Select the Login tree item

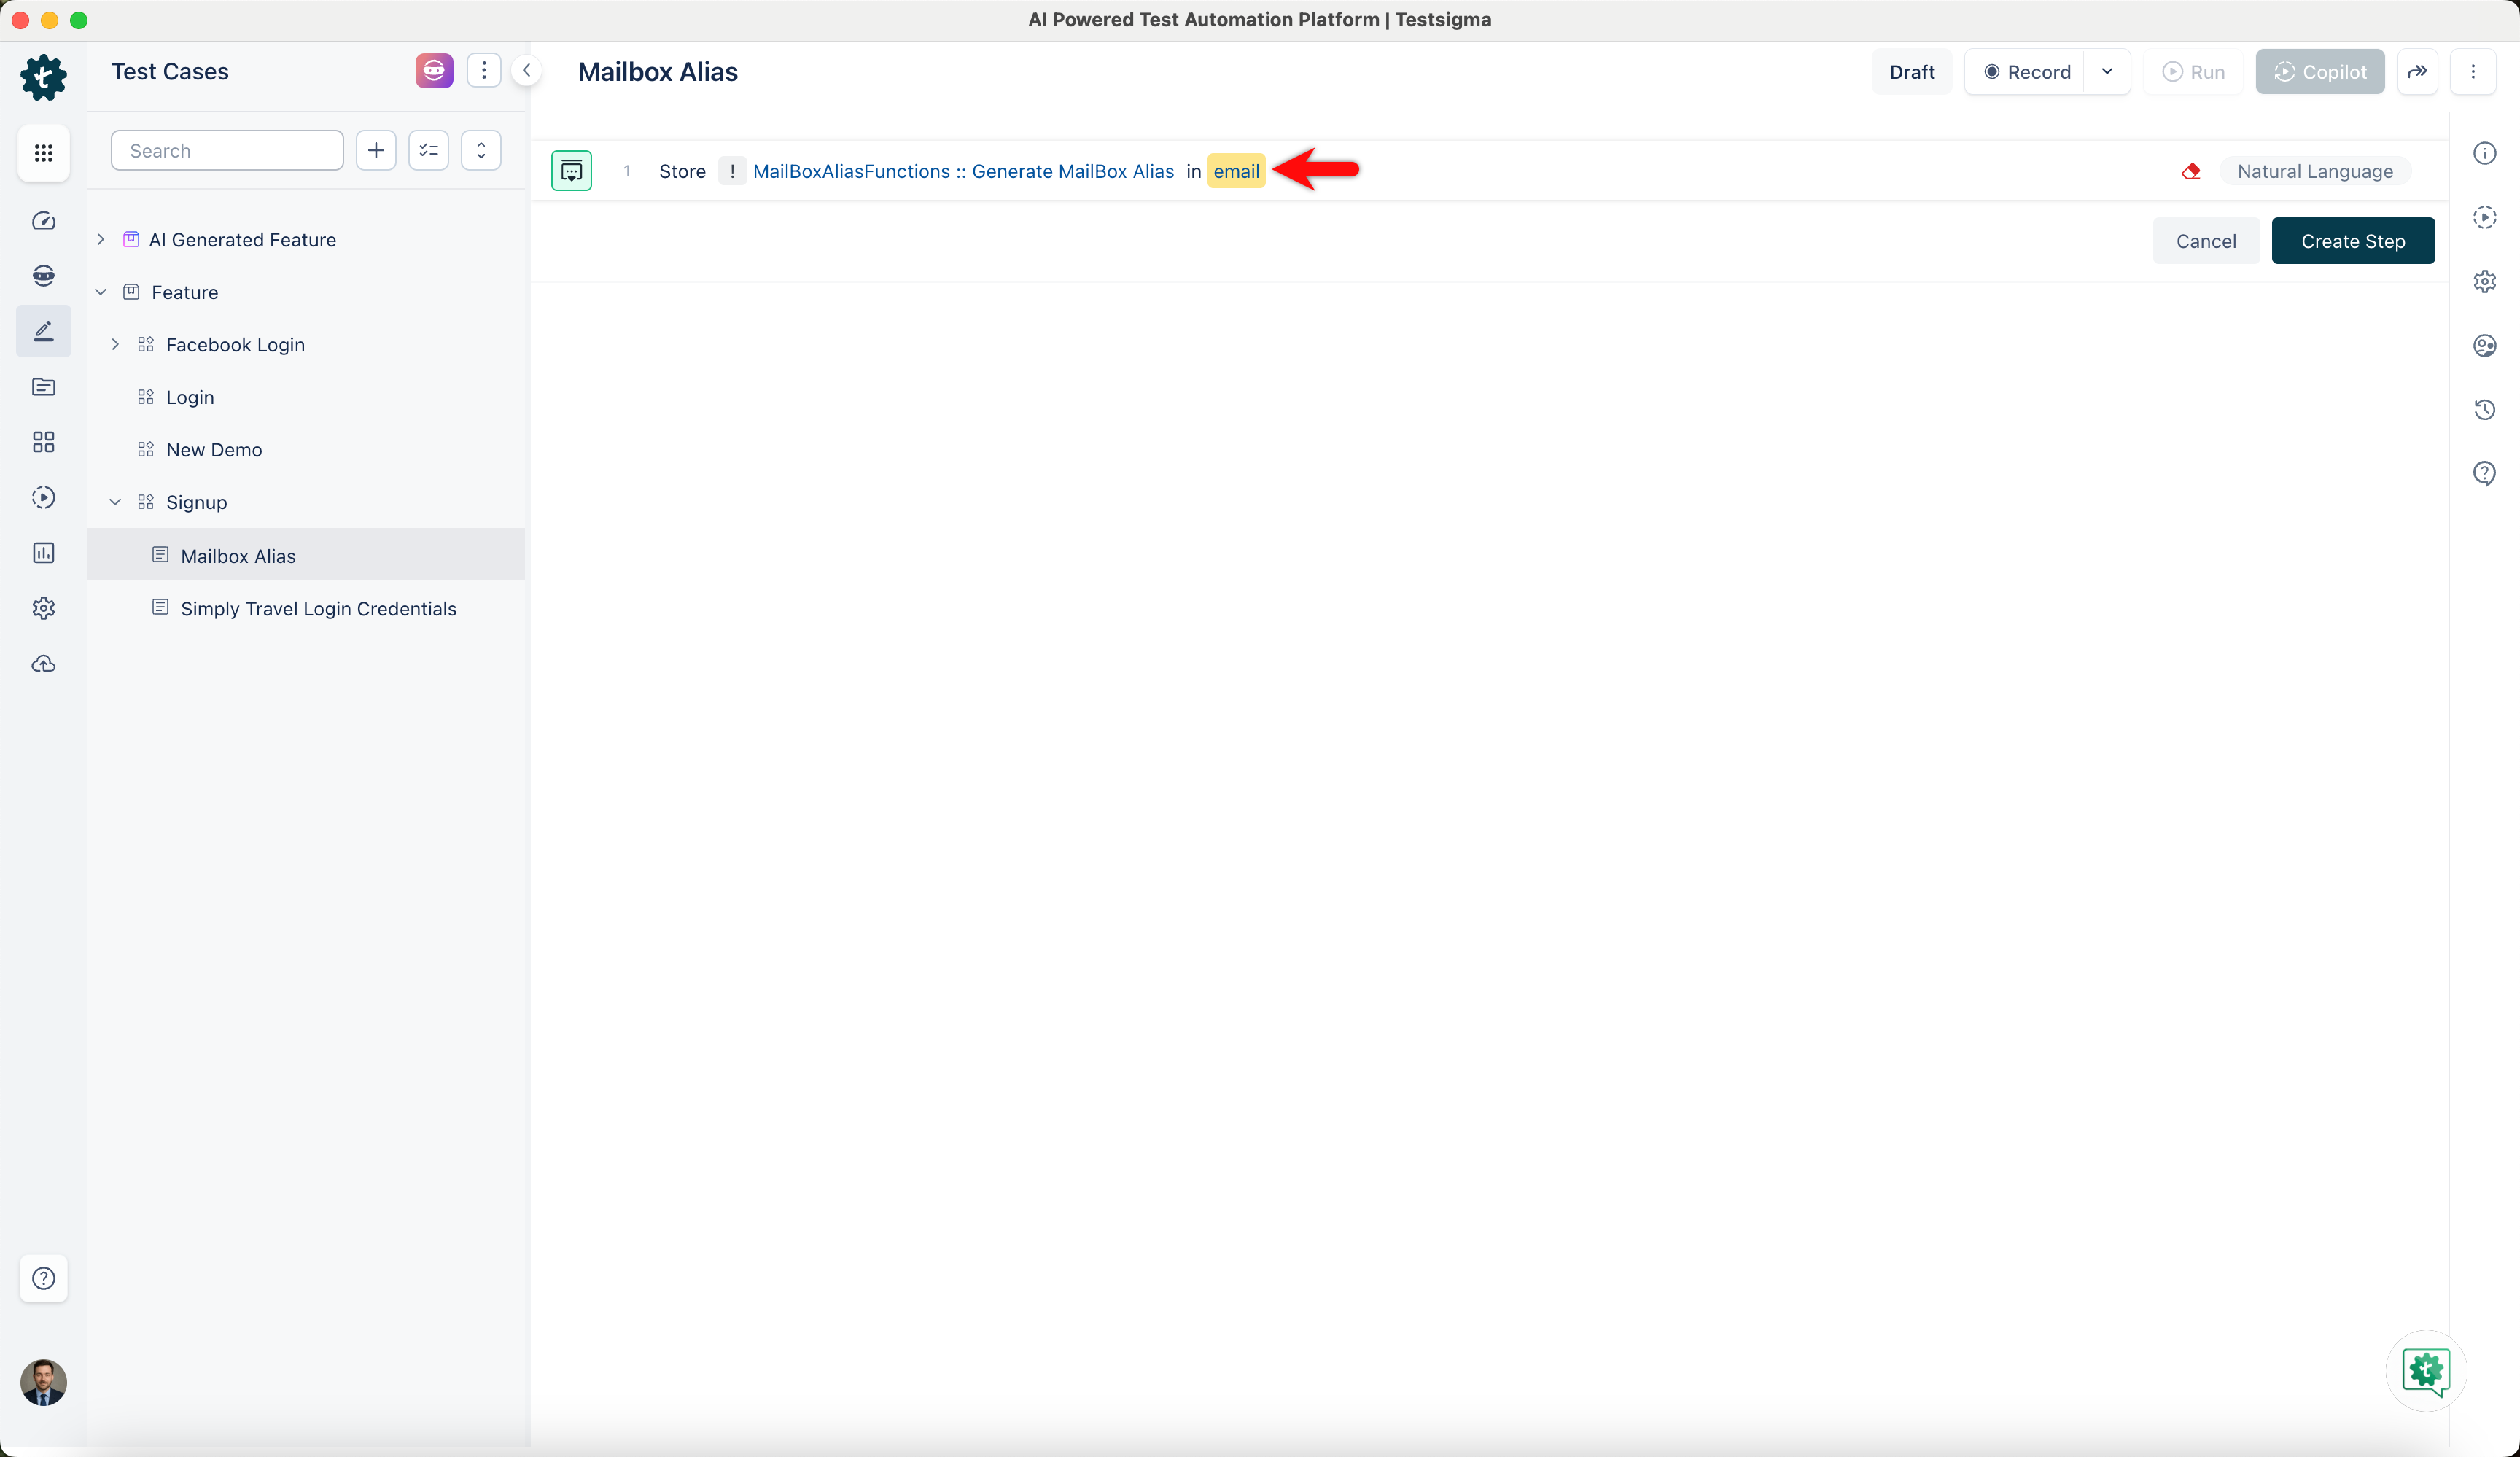pos(190,397)
